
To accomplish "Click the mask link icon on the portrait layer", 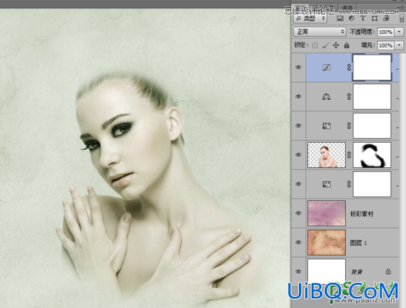I will click(349, 155).
